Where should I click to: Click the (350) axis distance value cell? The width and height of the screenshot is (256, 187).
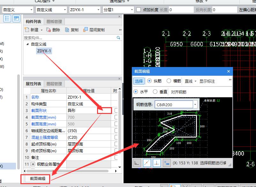pos(89,131)
